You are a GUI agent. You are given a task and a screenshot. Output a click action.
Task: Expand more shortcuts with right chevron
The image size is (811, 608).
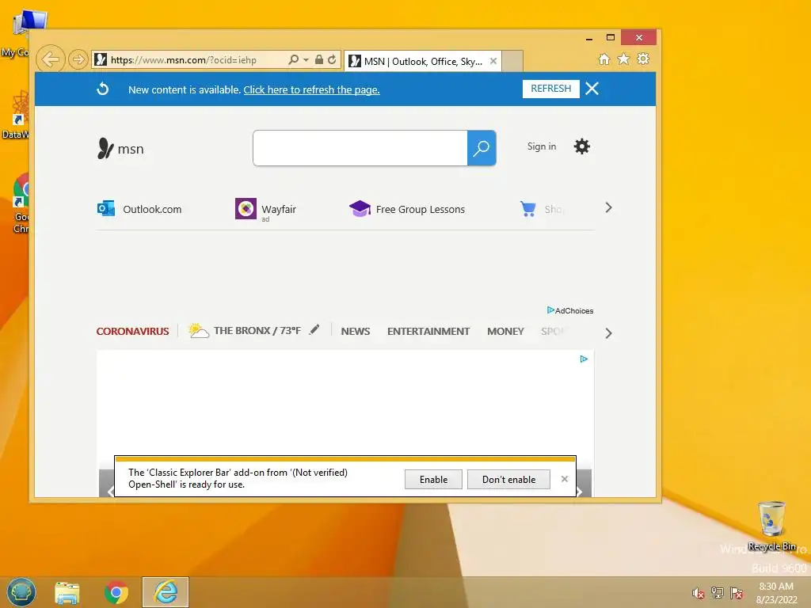pyautogui.click(x=609, y=208)
